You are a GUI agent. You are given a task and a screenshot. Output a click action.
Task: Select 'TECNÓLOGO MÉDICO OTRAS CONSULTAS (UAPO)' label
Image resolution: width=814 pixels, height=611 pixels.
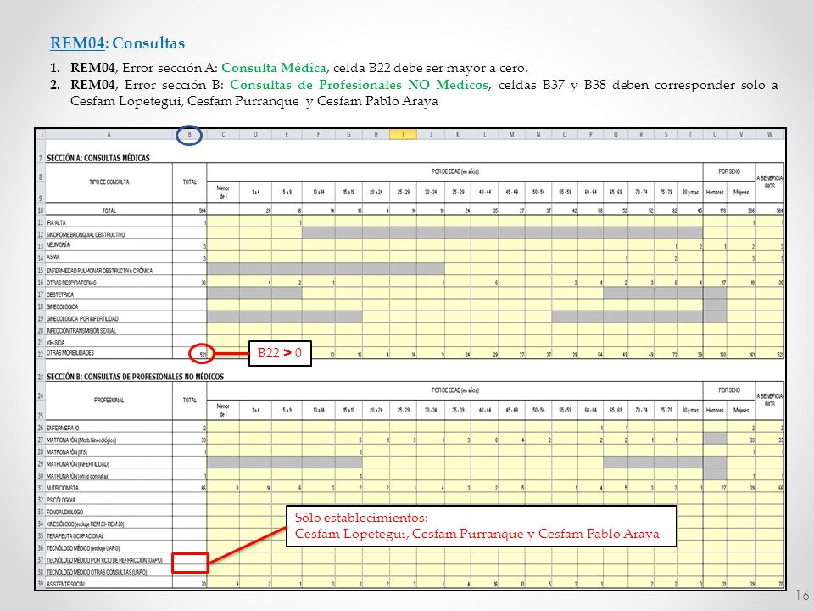pos(97,572)
